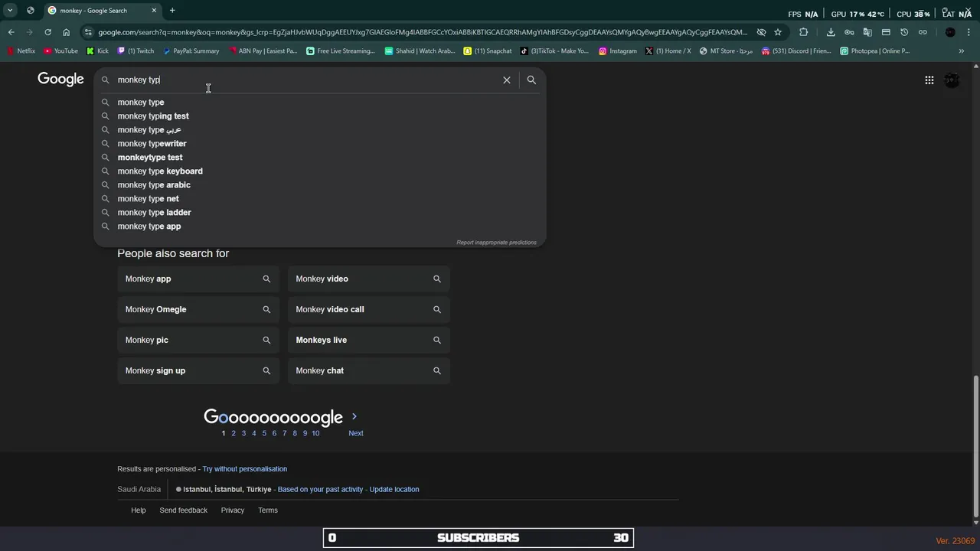
Task: Clear the search box with the X
Action: coord(506,80)
